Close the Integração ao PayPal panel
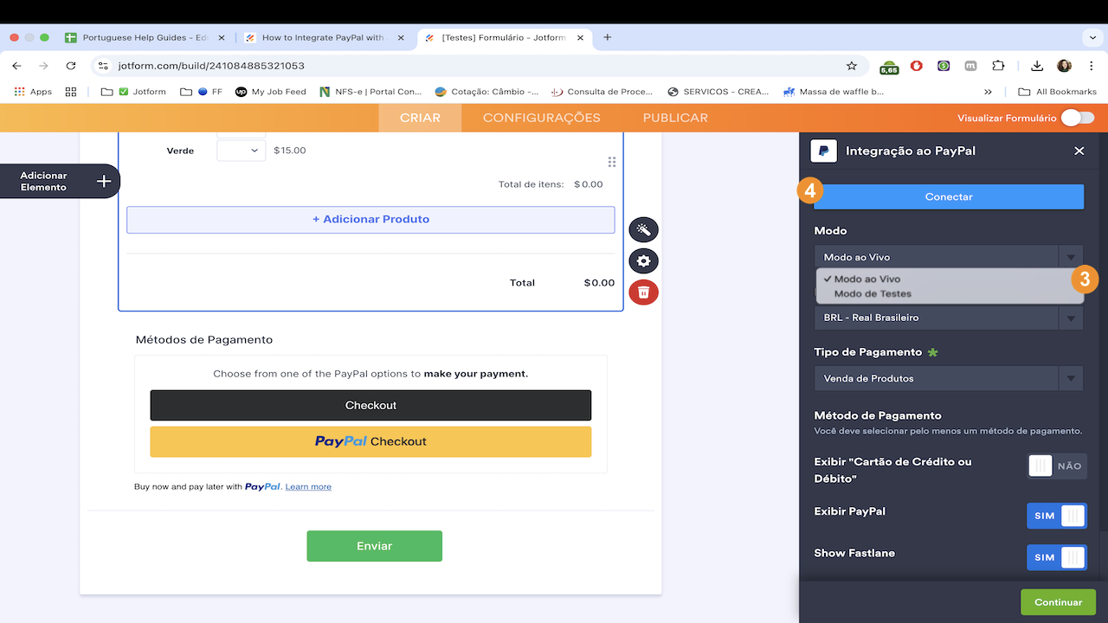 (x=1079, y=151)
